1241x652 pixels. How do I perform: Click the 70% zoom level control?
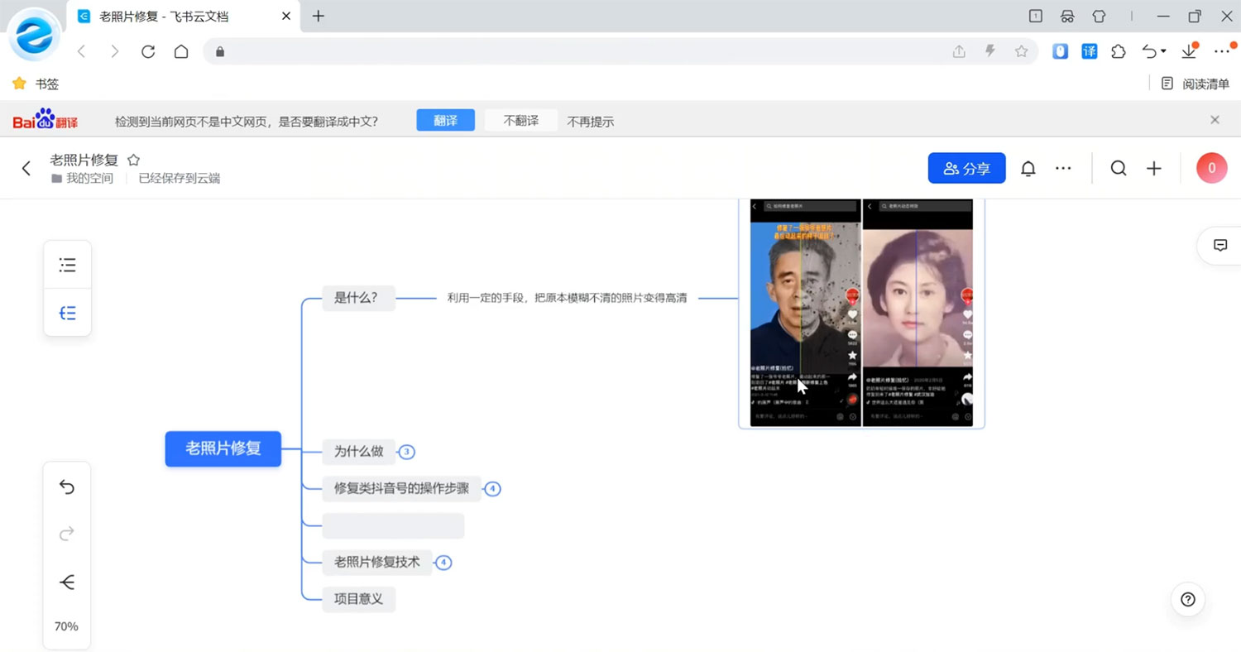coord(66,626)
